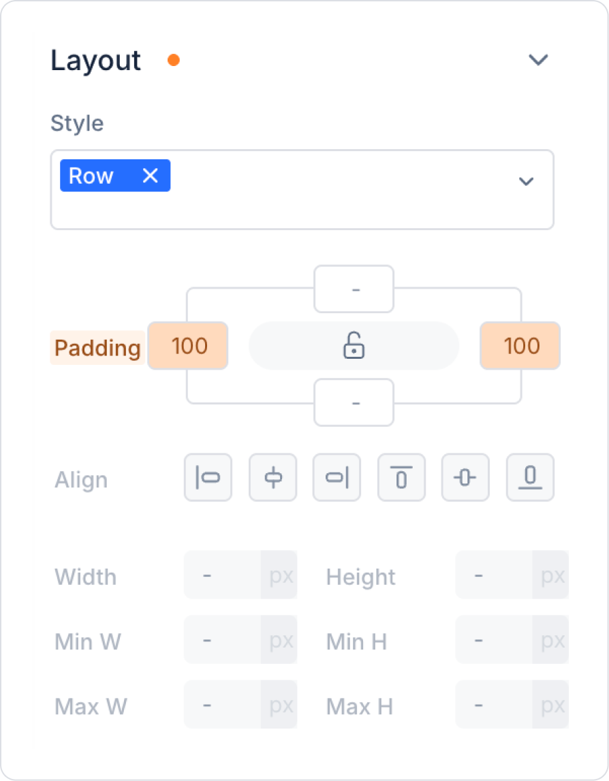Click align bottom icon

point(530,478)
